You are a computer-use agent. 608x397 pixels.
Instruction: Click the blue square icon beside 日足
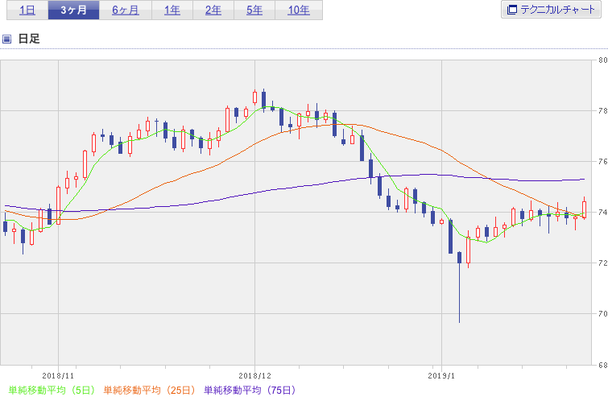pos(6,39)
